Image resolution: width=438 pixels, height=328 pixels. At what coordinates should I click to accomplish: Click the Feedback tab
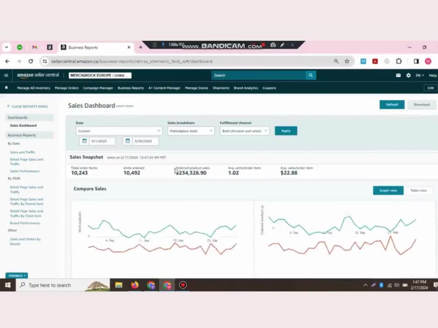17,276
